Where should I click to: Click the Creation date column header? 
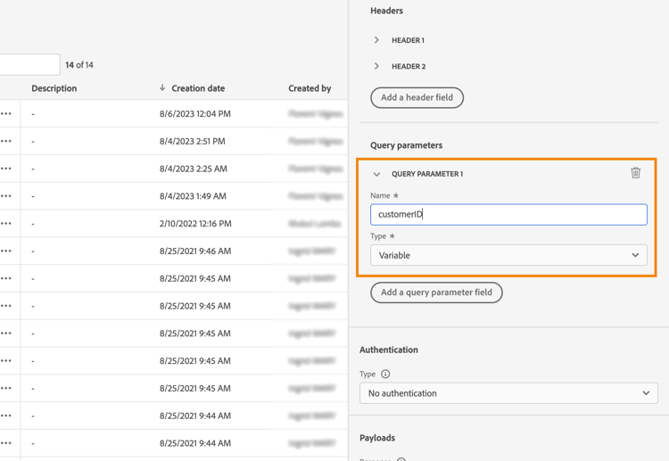[198, 88]
